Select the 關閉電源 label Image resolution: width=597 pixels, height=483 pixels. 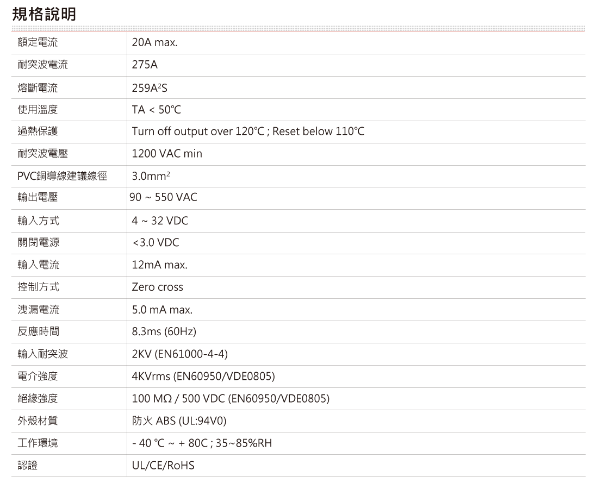click(x=38, y=243)
